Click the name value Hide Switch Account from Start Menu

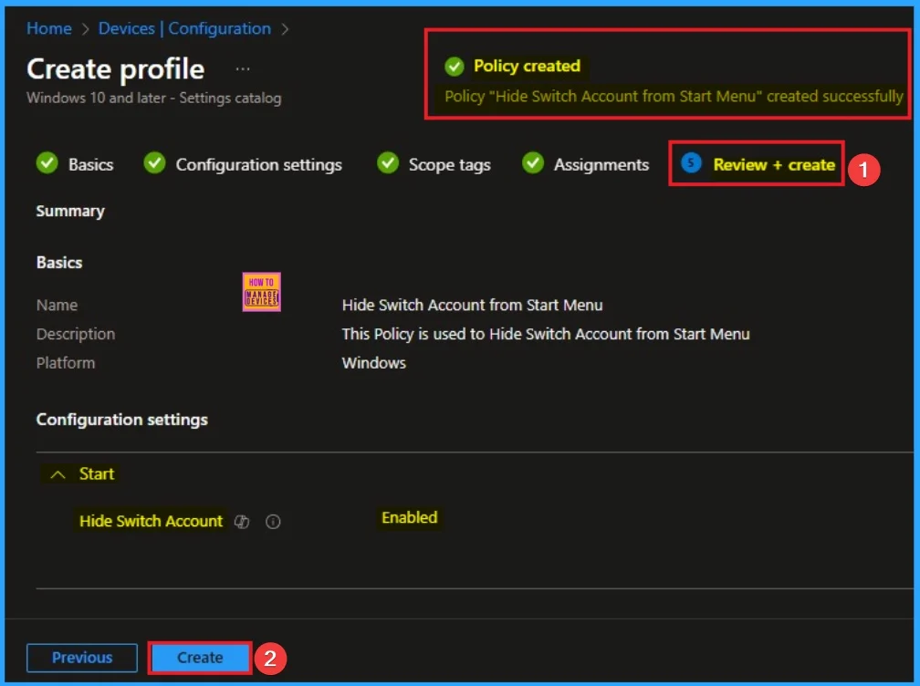473,305
